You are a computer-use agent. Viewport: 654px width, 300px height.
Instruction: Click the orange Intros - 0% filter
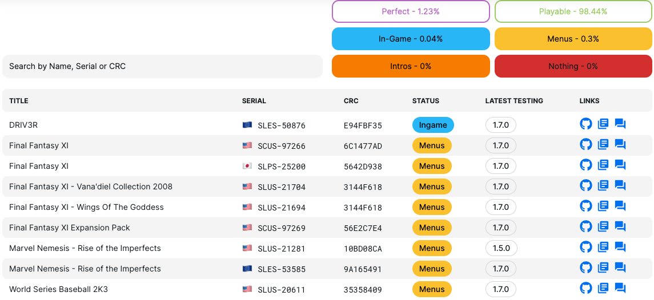tap(411, 66)
